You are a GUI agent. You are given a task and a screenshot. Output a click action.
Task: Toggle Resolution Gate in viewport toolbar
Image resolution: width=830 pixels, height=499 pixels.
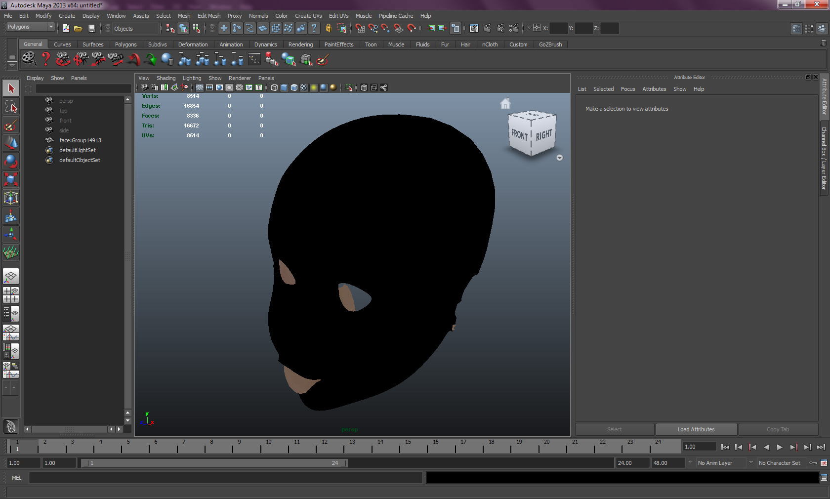pyautogui.click(x=219, y=87)
